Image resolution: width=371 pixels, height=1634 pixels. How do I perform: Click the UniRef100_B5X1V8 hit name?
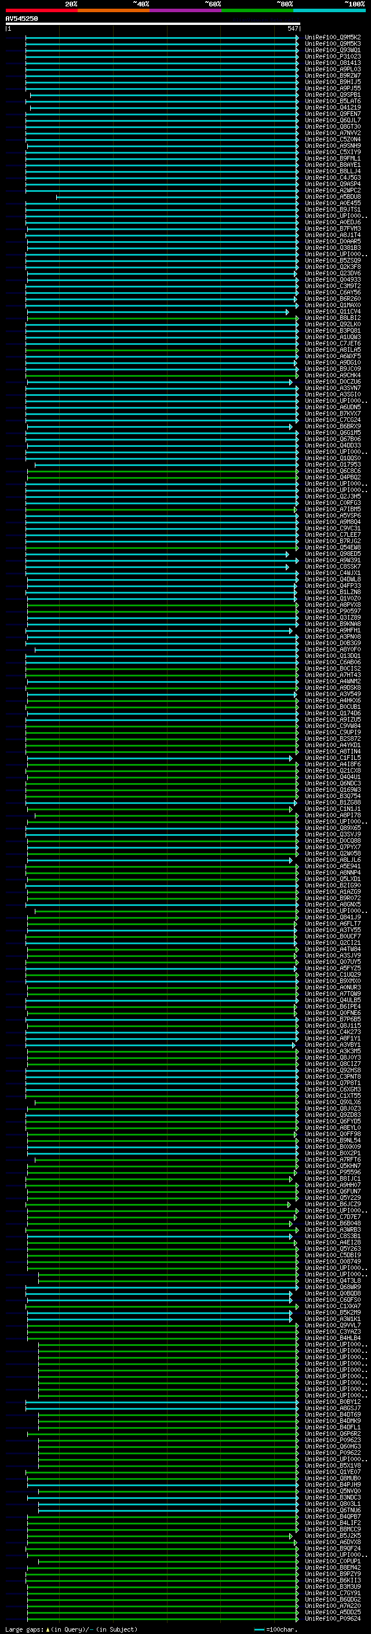point(333,1465)
